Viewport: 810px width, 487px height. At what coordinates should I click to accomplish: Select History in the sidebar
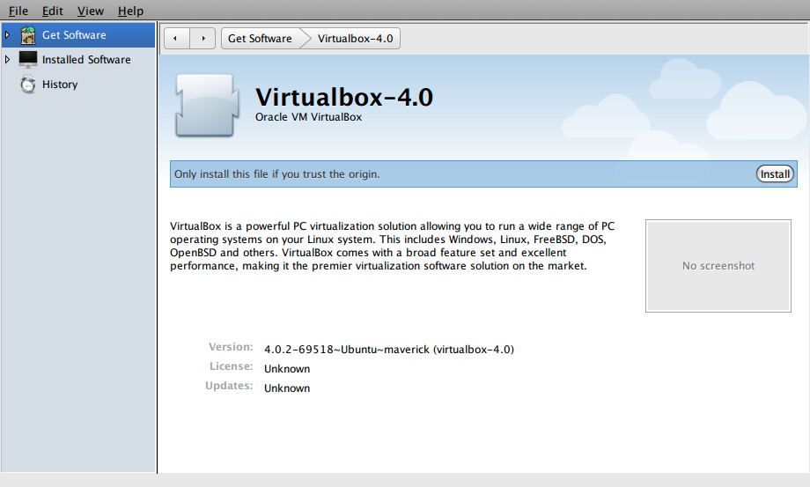(78, 85)
